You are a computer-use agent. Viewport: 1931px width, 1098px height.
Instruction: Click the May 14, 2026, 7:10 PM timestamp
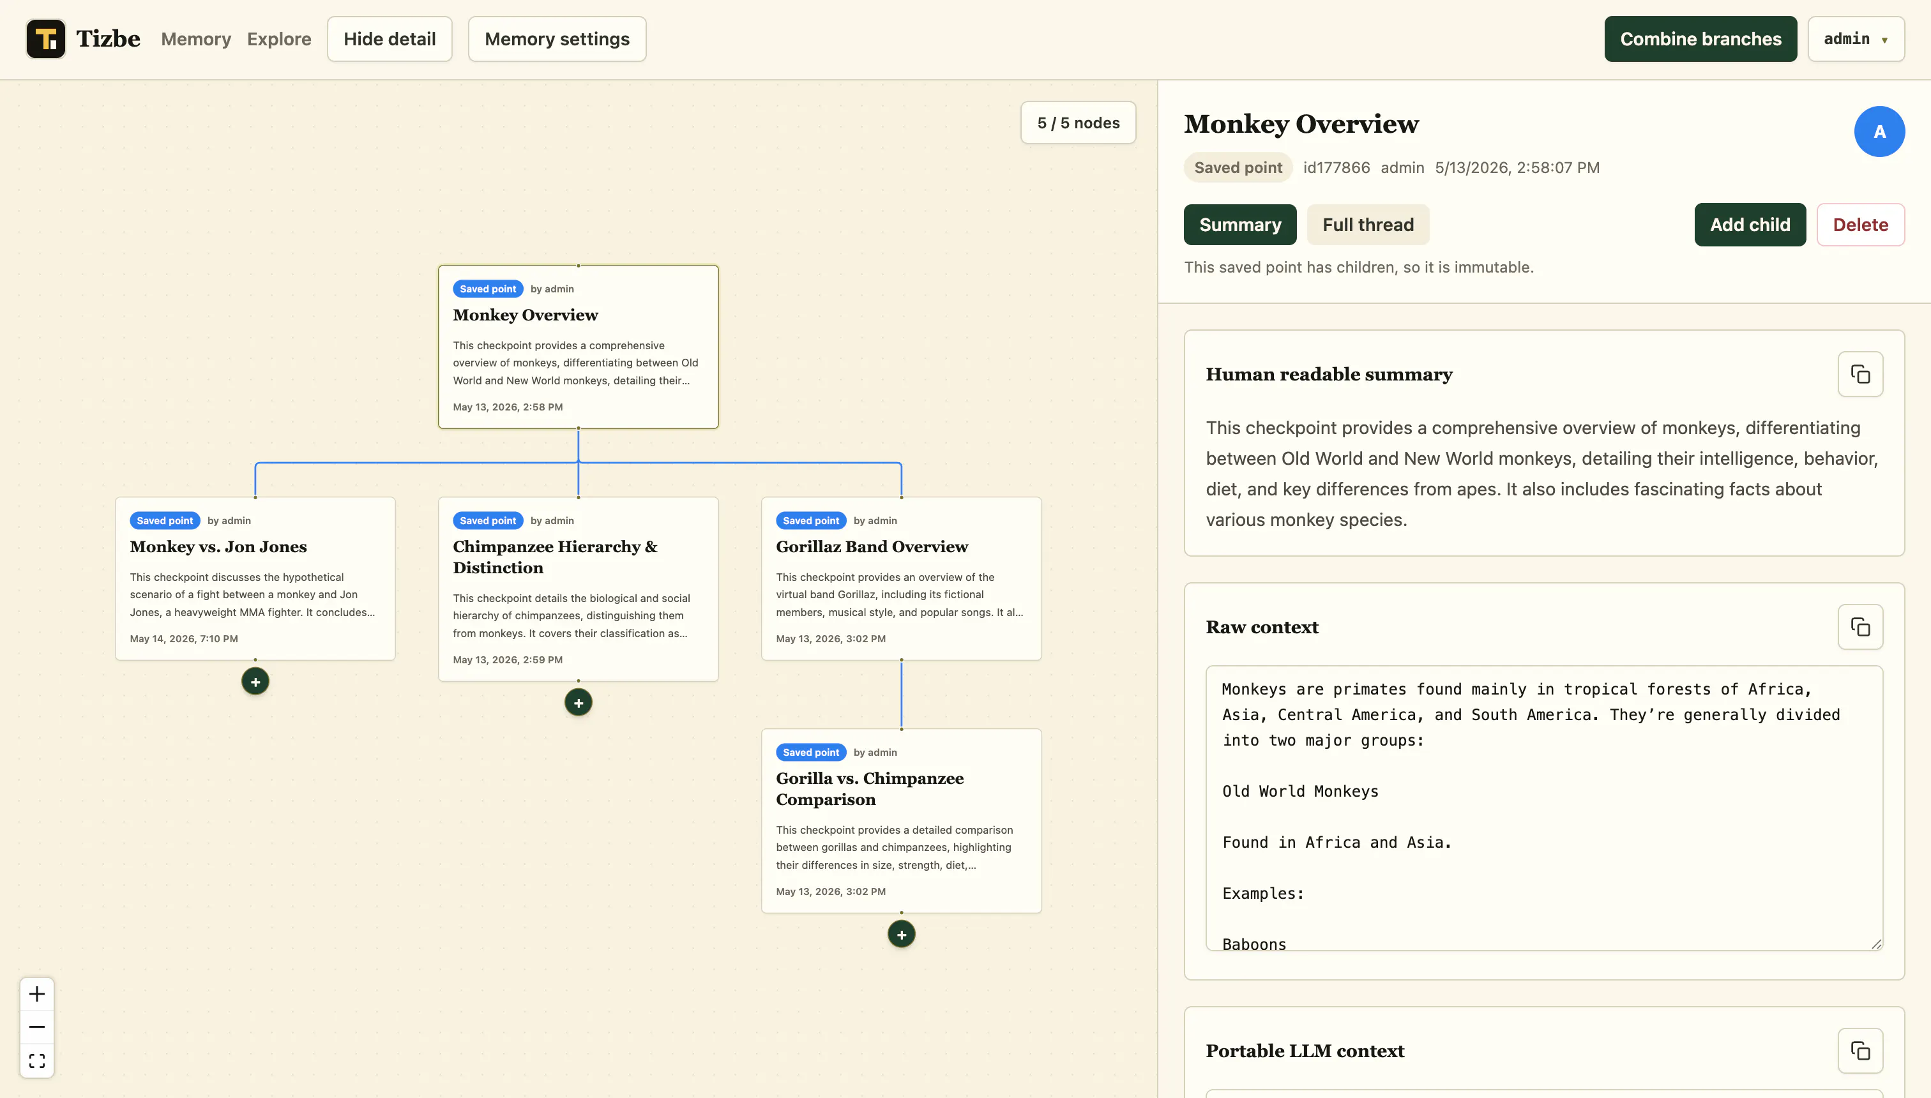(x=184, y=639)
